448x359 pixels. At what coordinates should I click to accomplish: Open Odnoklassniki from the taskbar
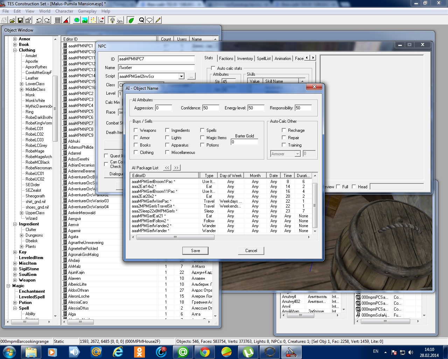click(140, 352)
